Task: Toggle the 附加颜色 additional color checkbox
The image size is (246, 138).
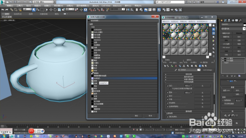Action: 167,103
